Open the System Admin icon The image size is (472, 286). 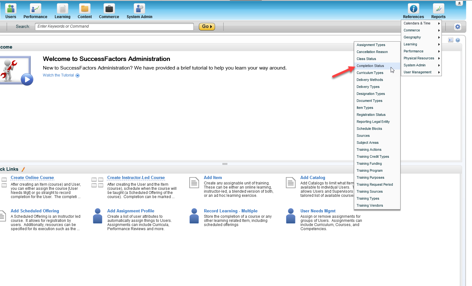(139, 9)
